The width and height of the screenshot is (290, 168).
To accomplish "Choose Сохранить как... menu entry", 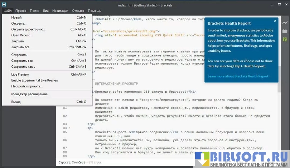I will pos(23,67).
